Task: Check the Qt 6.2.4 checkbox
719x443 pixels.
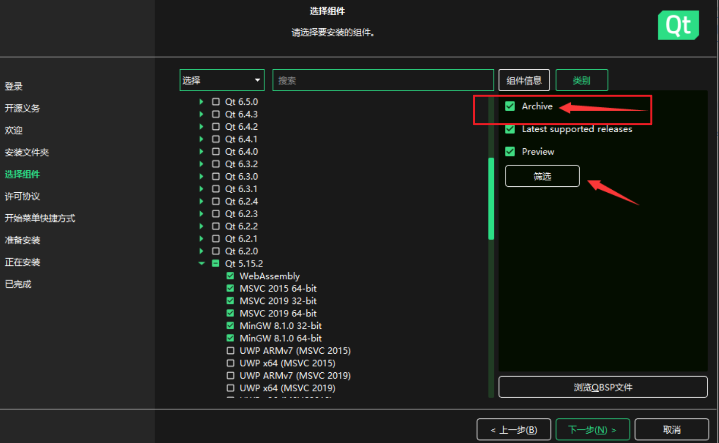Action: point(216,201)
